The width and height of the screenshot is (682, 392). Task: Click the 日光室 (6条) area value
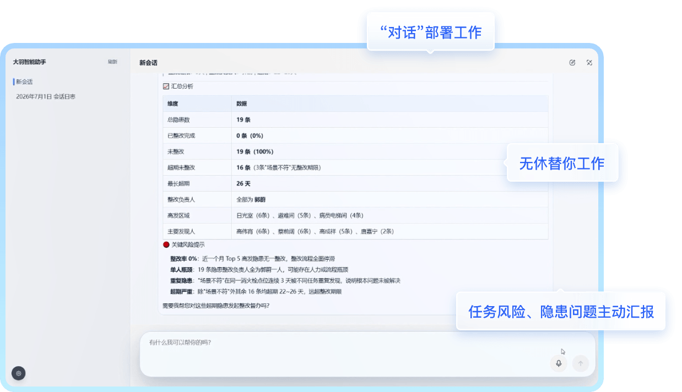253,215
